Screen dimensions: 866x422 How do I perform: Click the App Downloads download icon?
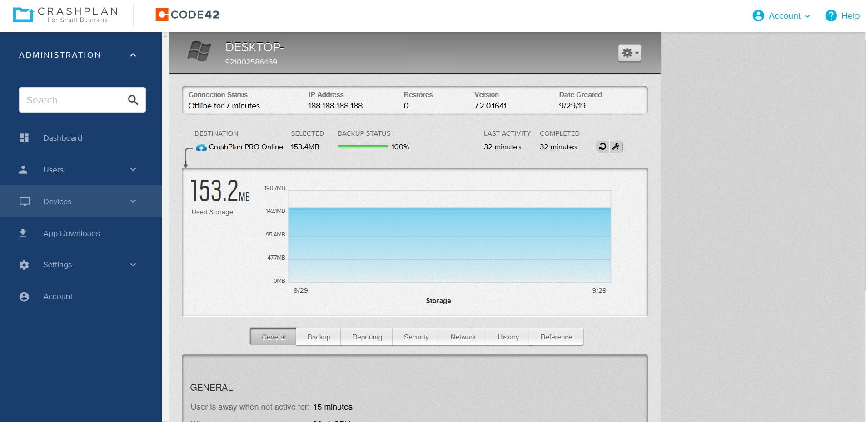[x=24, y=233]
